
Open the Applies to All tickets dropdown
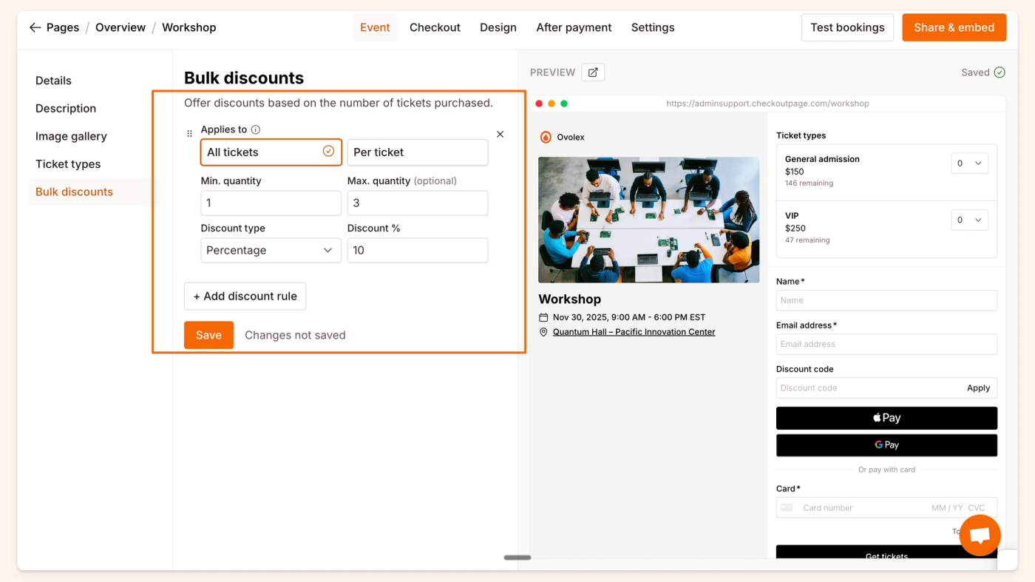[x=271, y=152]
